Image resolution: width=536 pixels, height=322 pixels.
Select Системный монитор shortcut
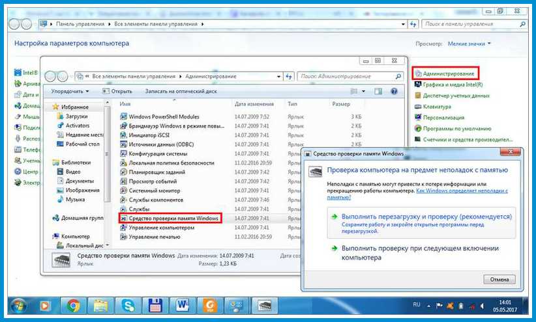click(x=150, y=191)
